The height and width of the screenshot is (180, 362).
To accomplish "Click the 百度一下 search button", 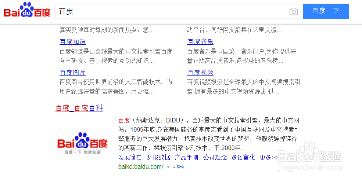I will tap(326, 11).
